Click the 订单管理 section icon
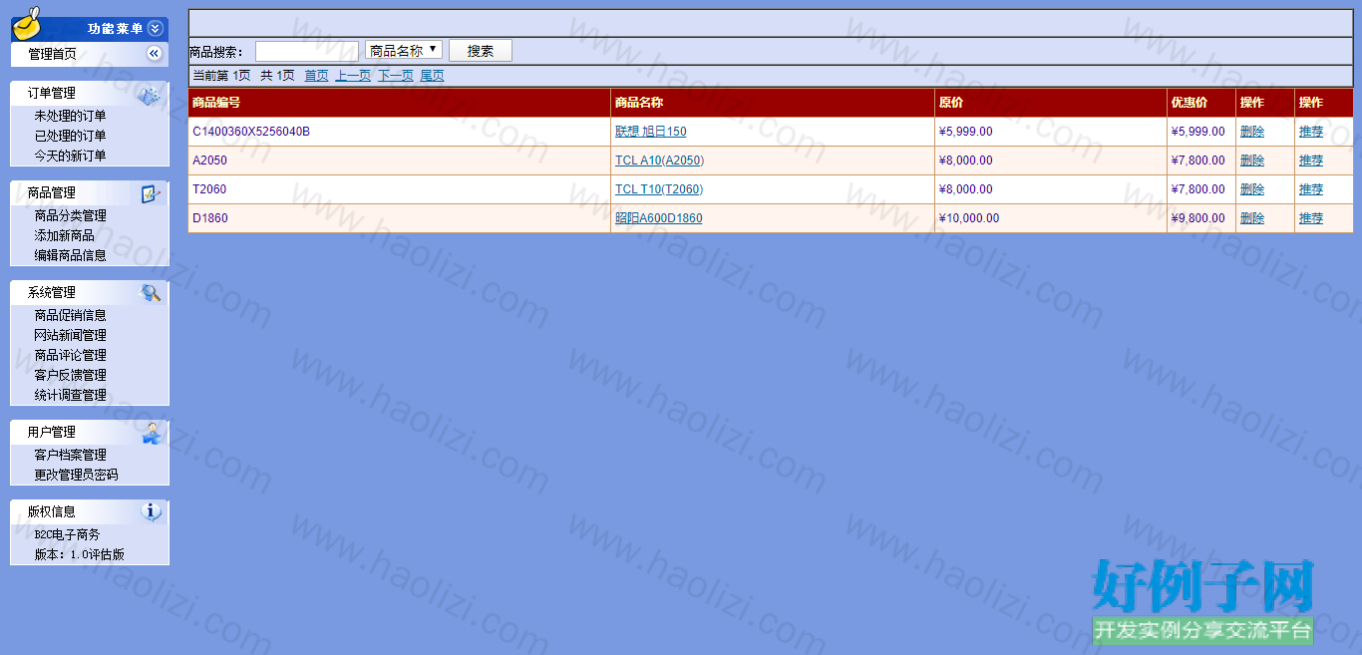The height and width of the screenshot is (655, 1362). (x=150, y=95)
